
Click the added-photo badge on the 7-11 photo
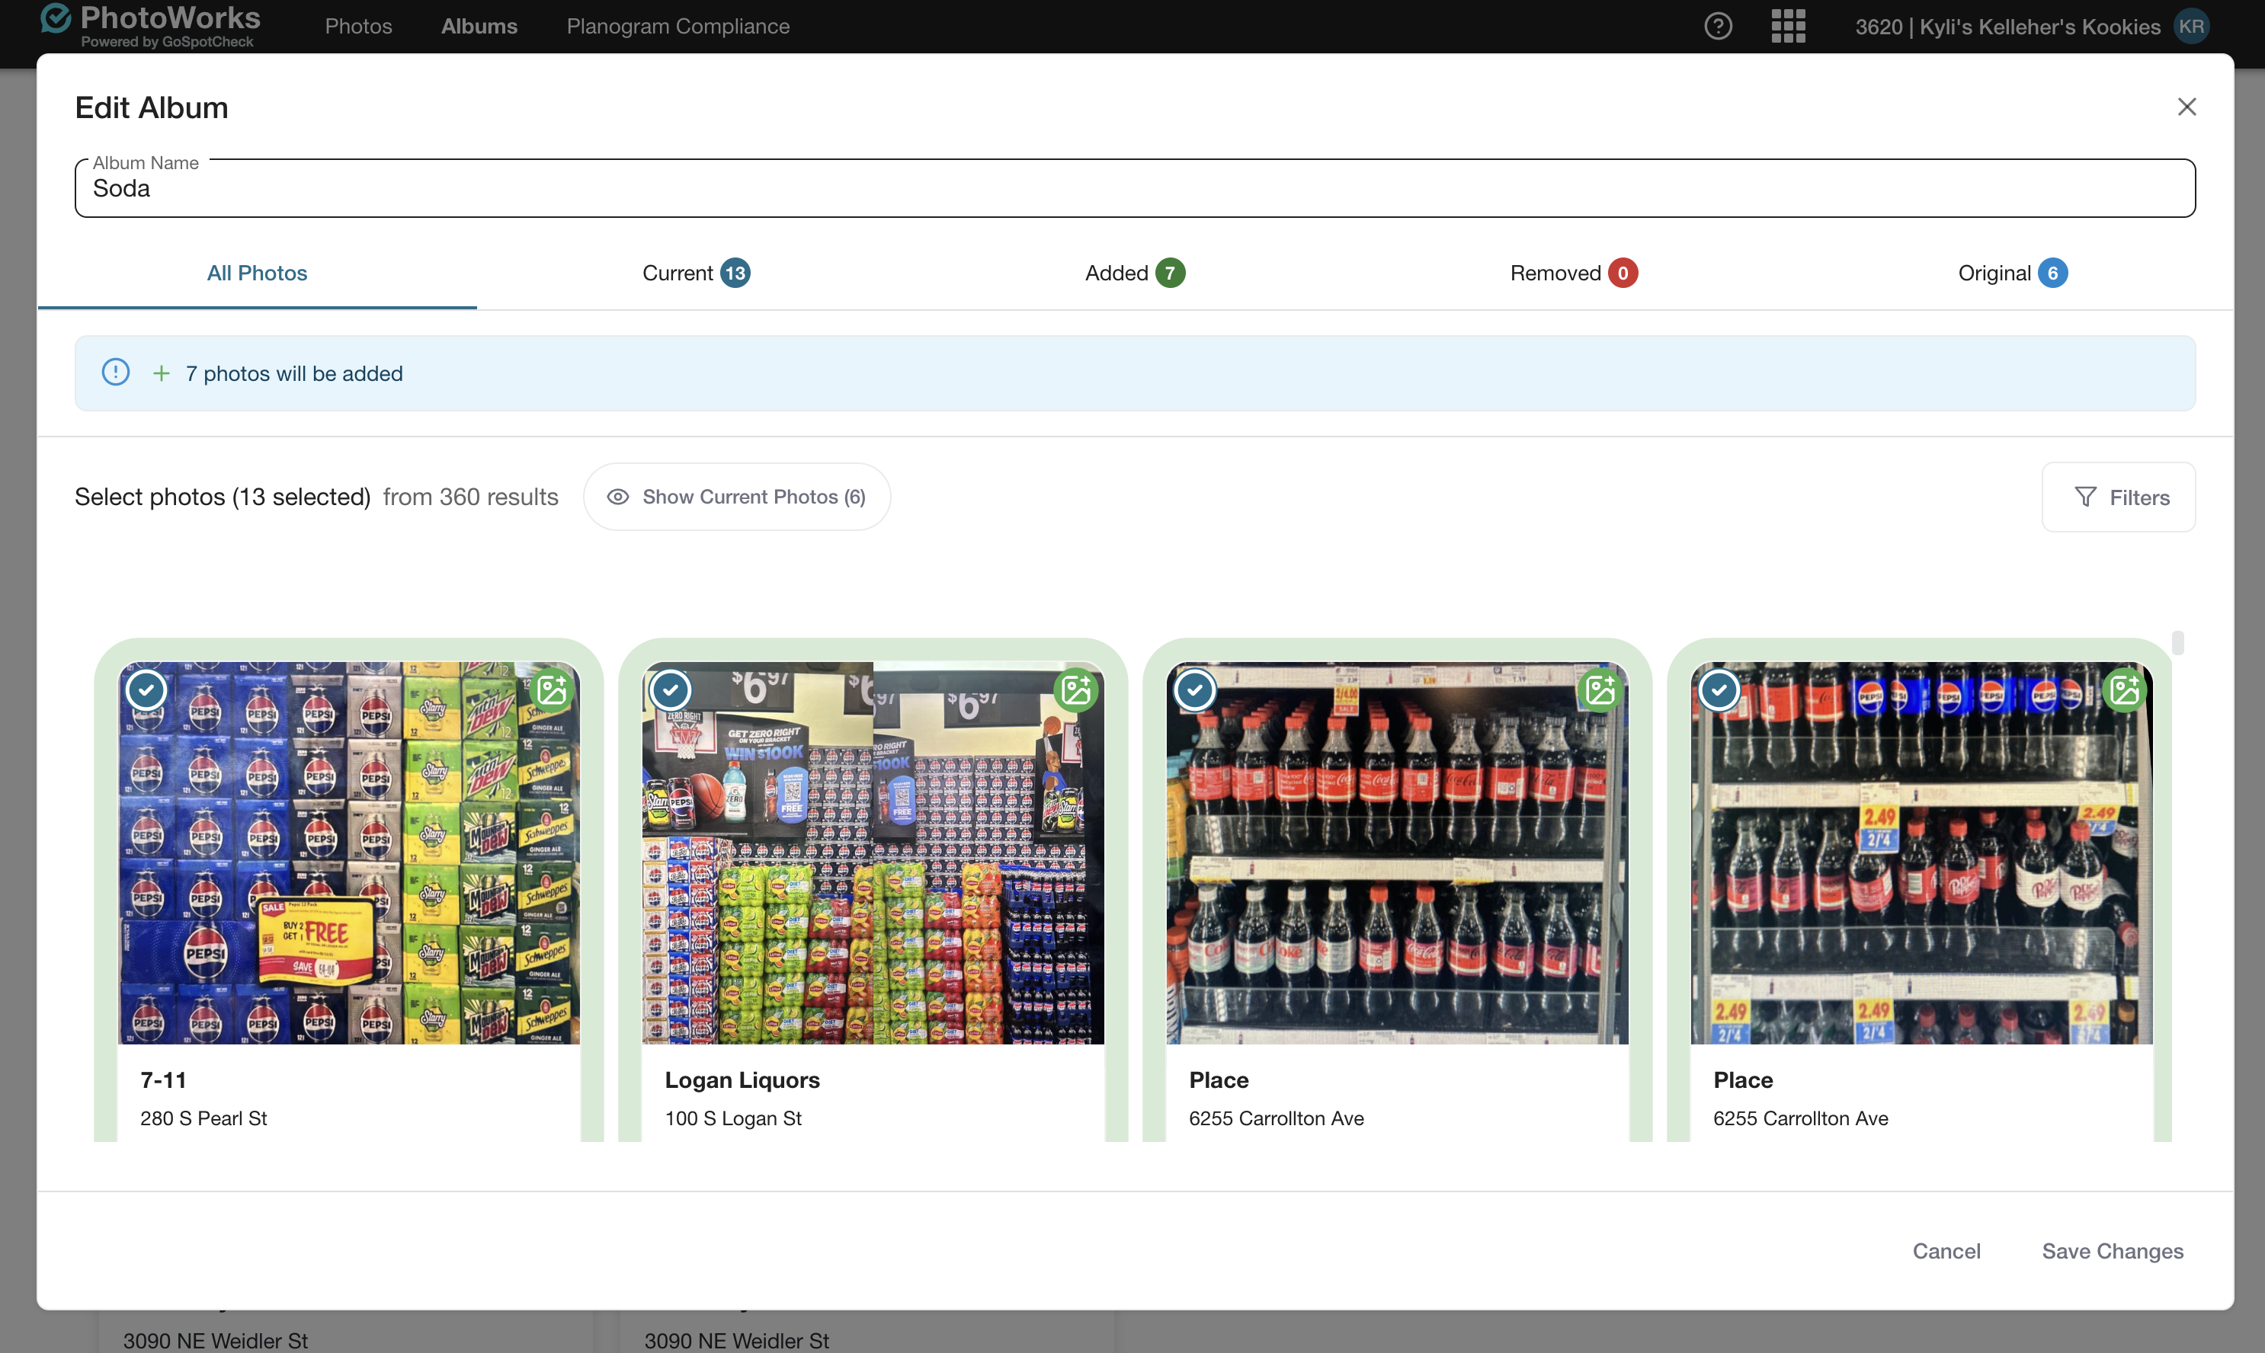552,690
